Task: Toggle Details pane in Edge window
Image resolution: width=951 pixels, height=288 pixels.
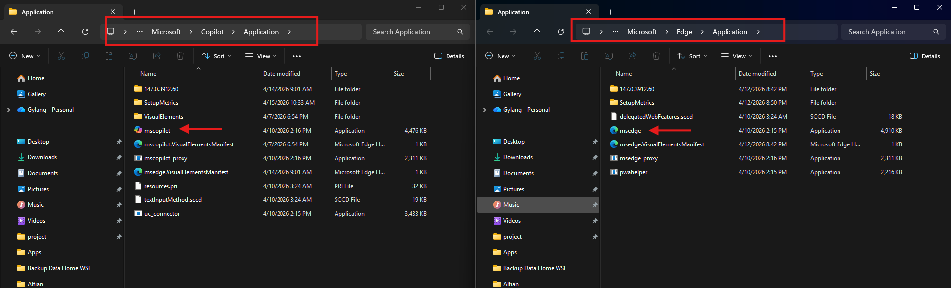Action: [x=925, y=56]
